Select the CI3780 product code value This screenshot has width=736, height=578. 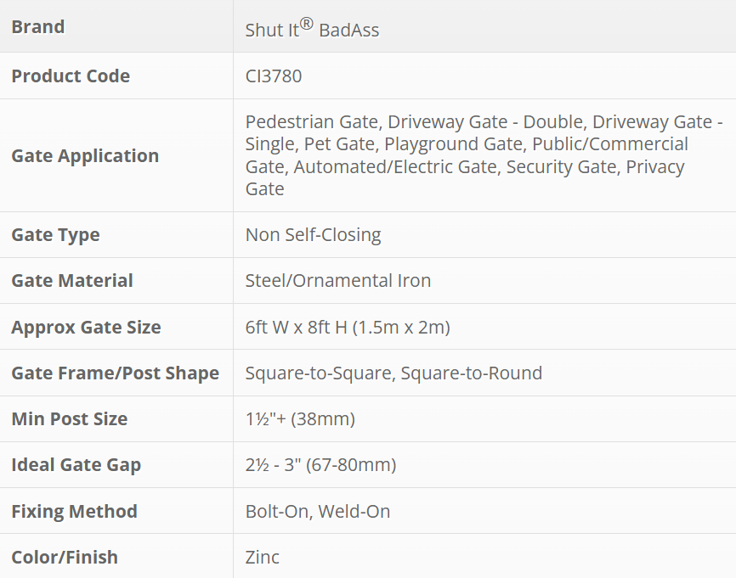tap(274, 76)
